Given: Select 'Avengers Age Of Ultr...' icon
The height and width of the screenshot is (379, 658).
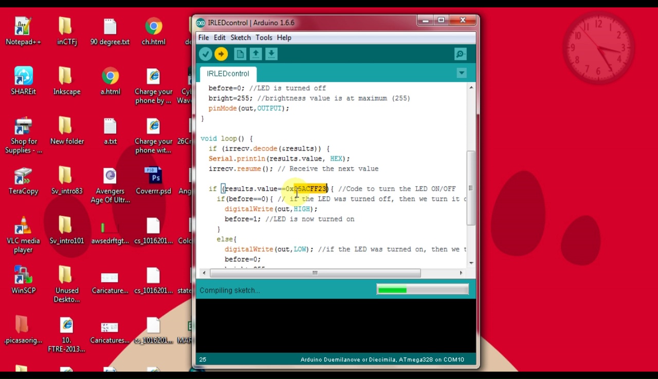Looking at the screenshot, I should pyautogui.click(x=110, y=185).
